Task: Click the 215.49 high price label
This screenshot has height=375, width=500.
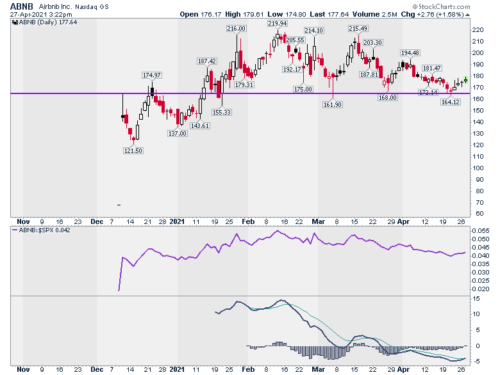Action: pos(358,29)
